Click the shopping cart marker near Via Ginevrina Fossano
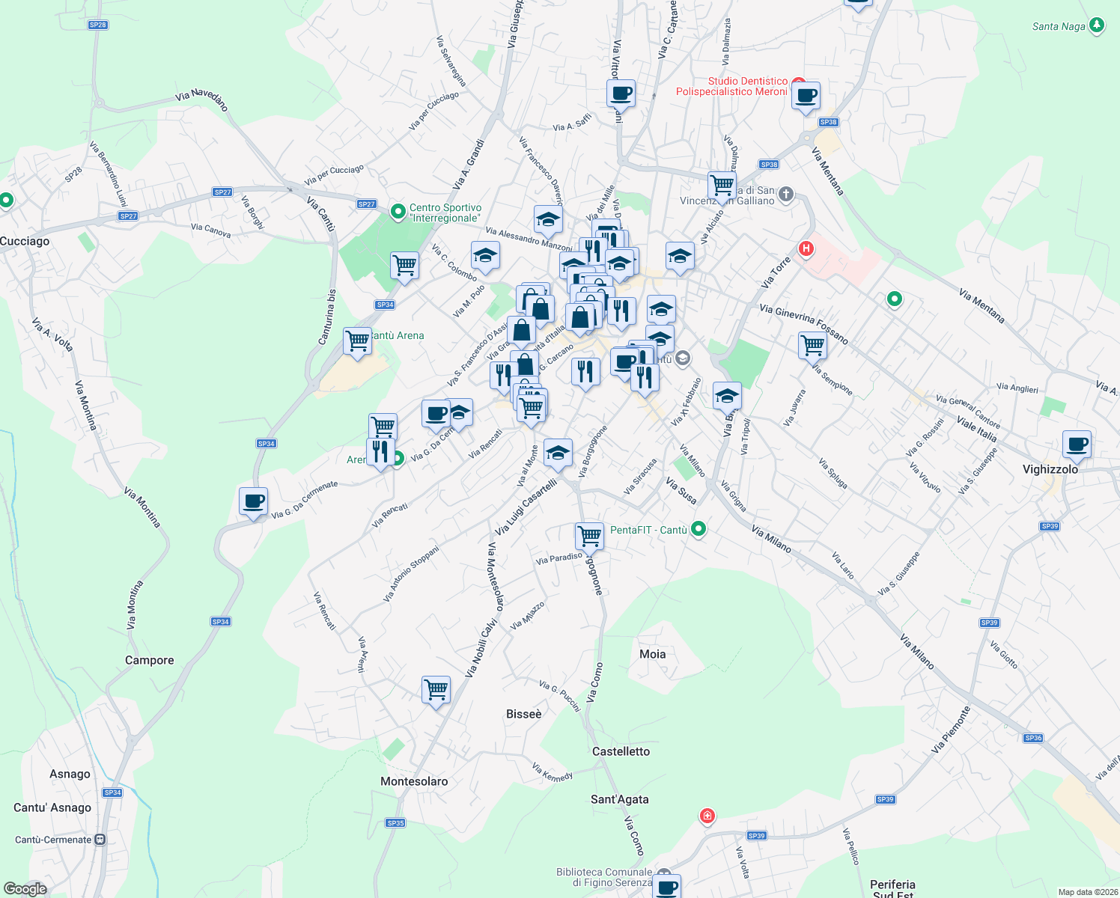 [x=812, y=346]
